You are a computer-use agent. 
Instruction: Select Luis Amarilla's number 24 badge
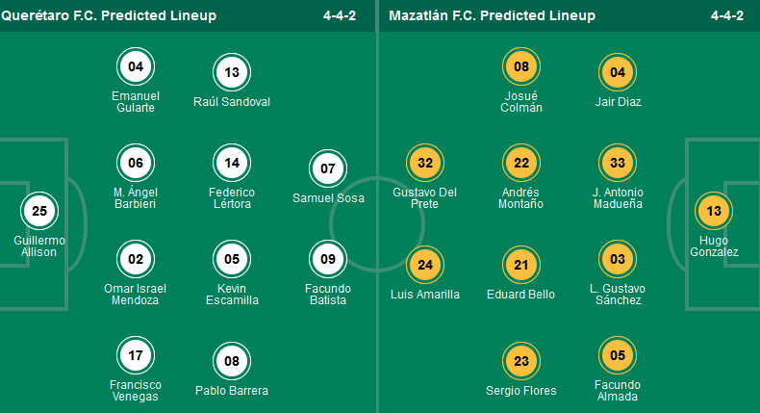tap(424, 265)
